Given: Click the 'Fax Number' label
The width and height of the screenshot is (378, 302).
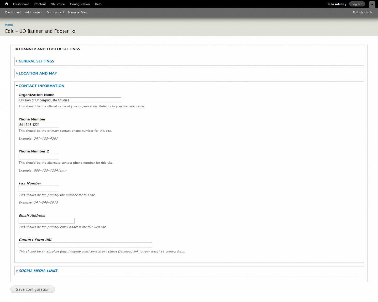Looking at the screenshot, I should pos(30,183).
